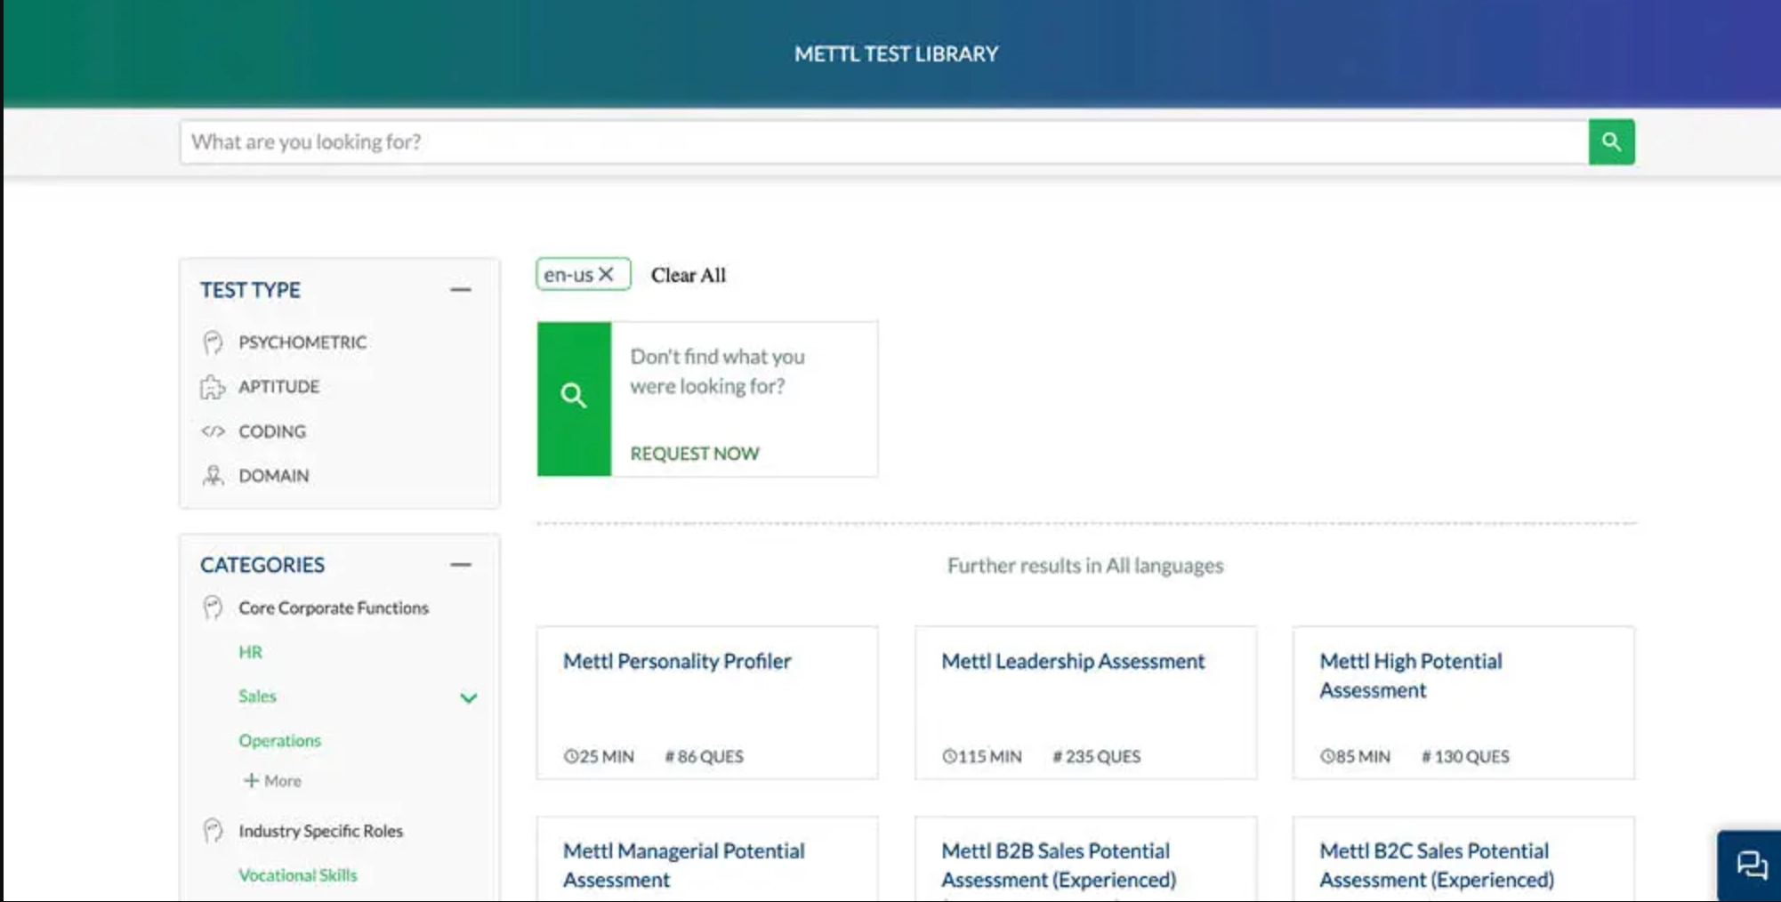Click the Domain person icon

point(213,476)
